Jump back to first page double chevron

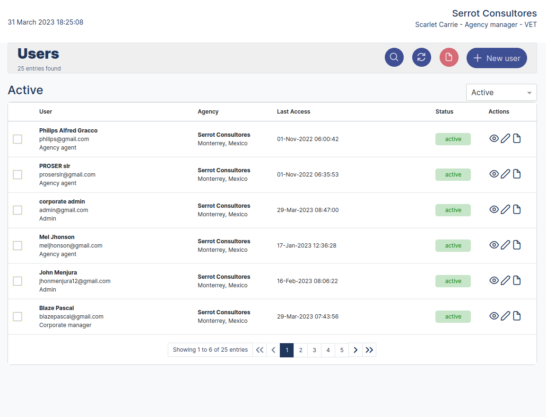click(x=260, y=350)
